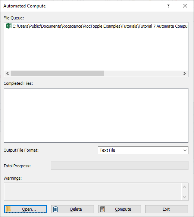Click the File Queue scroll left arrow
This screenshot has height=217, width=194.
[7, 73]
